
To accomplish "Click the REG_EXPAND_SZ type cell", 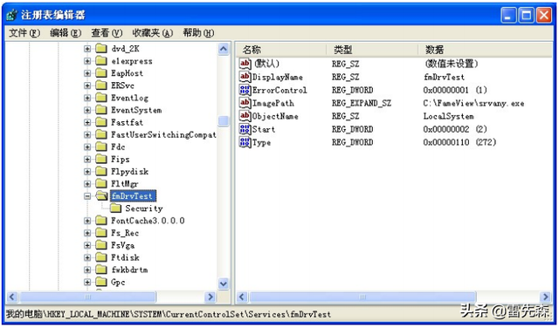I will pos(362,103).
